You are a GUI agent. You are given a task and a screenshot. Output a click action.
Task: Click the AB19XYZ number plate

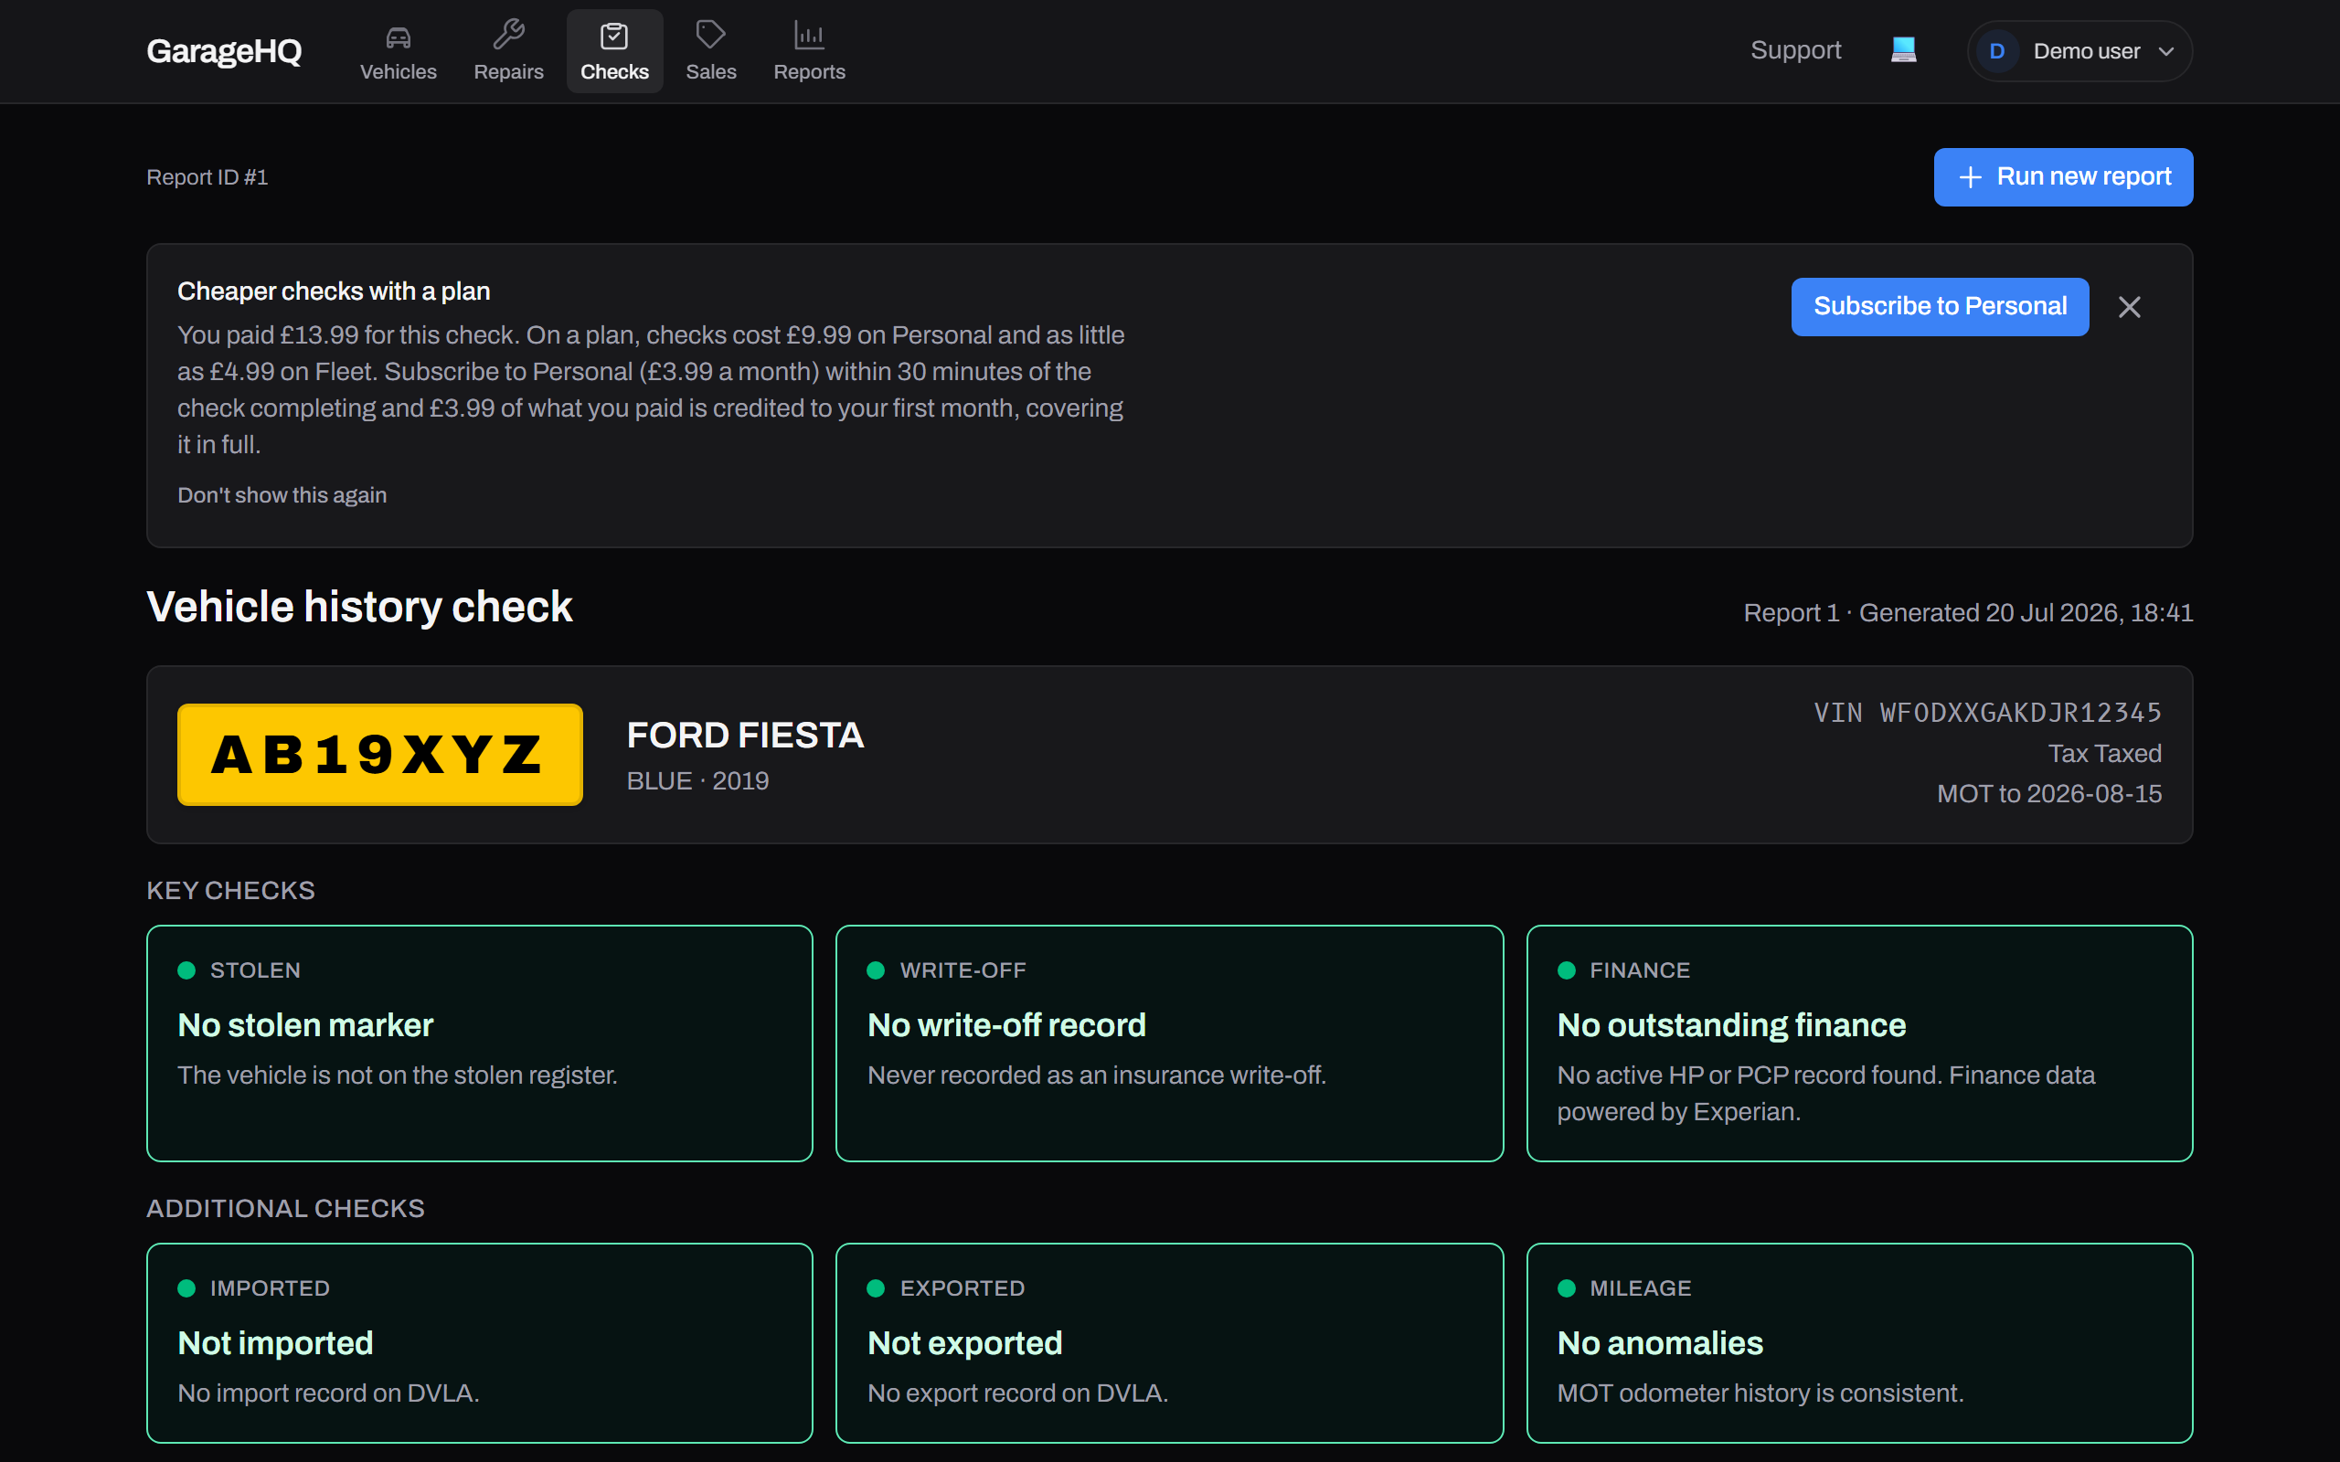point(380,754)
